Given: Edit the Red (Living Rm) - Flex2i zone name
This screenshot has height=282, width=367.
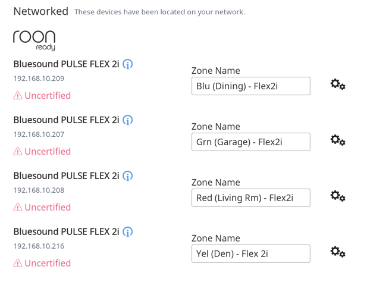Looking at the screenshot, I should (x=251, y=198).
